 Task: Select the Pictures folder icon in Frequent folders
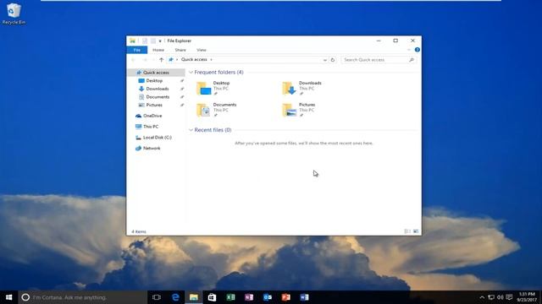click(x=290, y=110)
